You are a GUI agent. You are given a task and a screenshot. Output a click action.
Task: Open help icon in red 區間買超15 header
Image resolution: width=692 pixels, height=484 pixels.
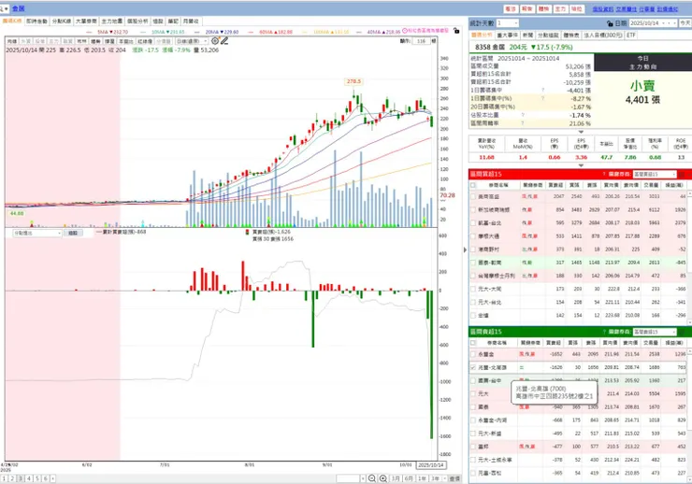pos(604,174)
